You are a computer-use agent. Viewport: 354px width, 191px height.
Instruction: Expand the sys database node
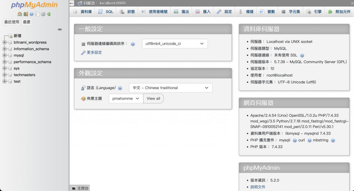(x=4, y=68)
